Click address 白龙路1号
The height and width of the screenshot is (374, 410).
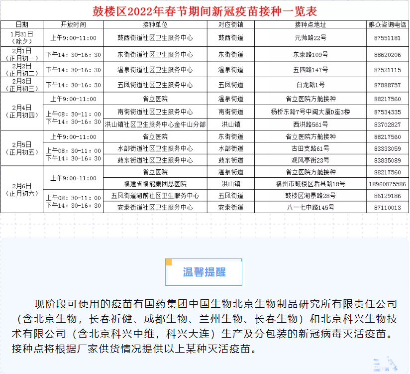[310, 85]
